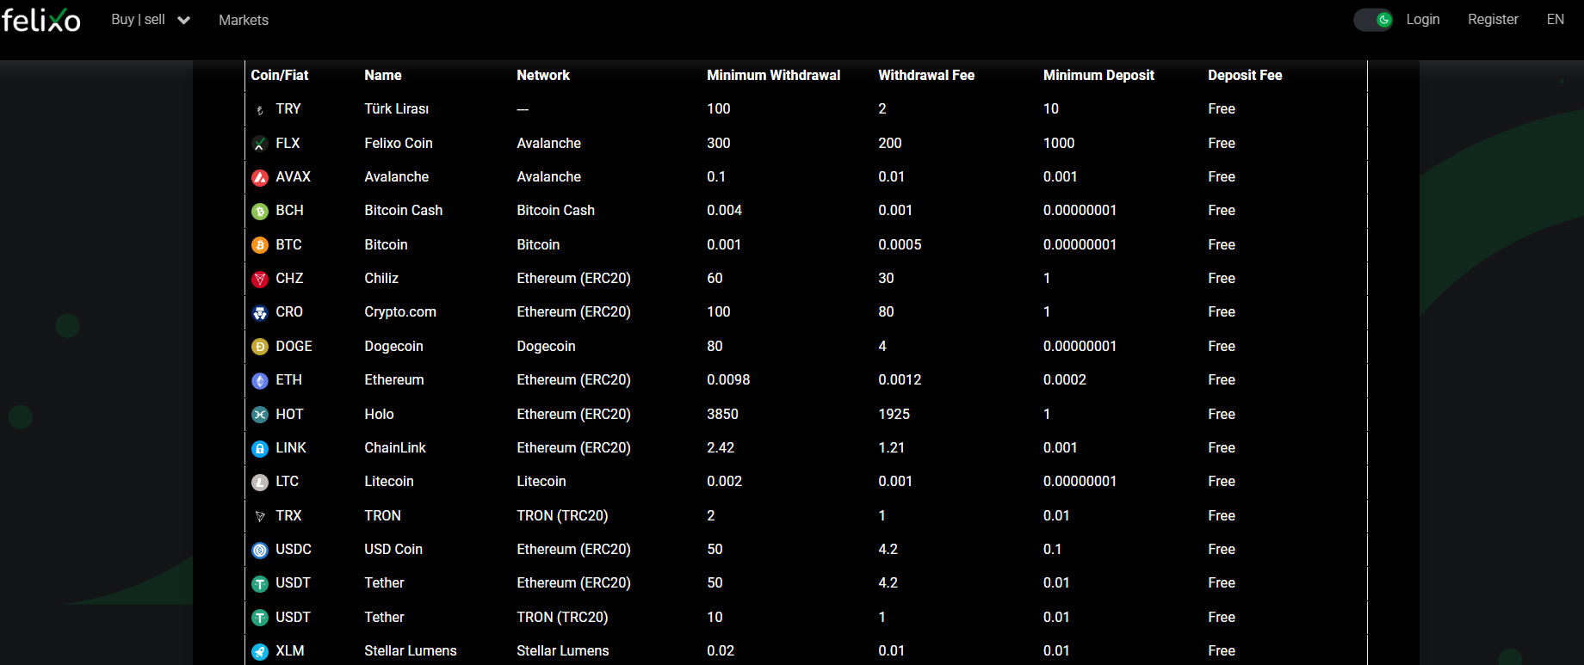
Task: Click the HOT withdrawal fee value 1925
Action: click(x=894, y=414)
